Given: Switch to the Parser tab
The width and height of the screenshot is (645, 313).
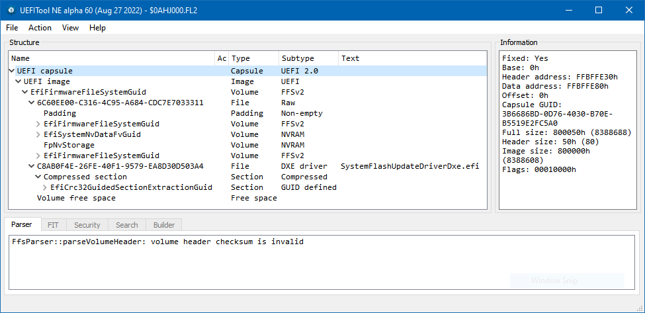Looking at the screenshot, I should point(23,224).
